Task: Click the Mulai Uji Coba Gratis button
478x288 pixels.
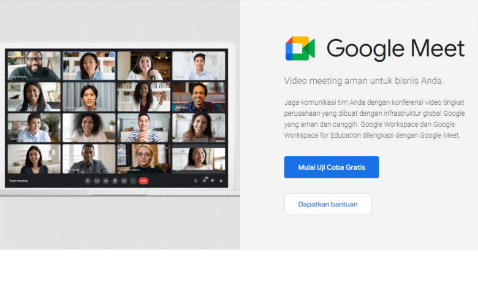Action: click(332, 167)
